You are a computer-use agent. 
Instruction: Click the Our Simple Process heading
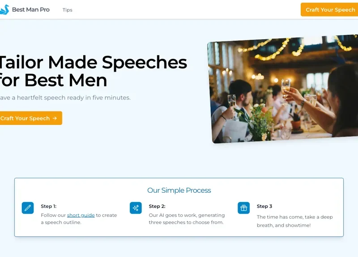point(179,190)
